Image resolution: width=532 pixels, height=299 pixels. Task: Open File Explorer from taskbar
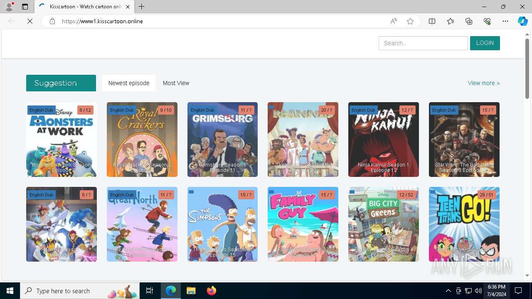191,291
